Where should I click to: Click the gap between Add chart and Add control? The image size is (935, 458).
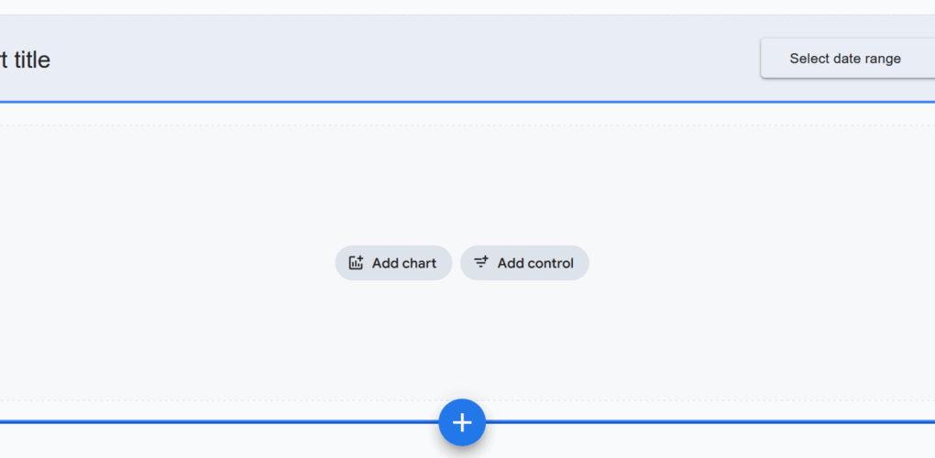pos(456,263)
